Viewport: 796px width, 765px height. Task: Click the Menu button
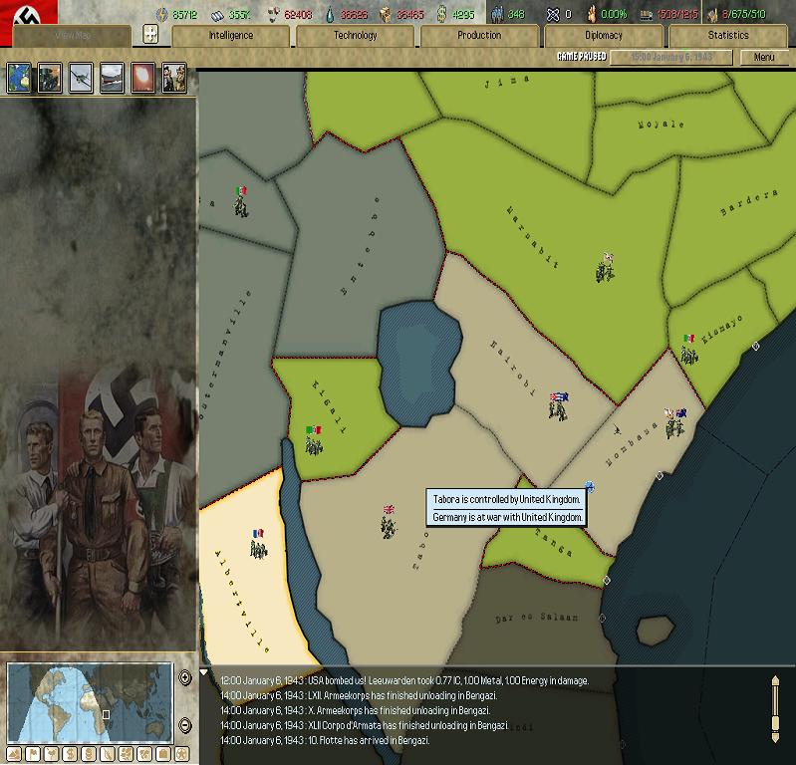[x=763, y=58]
